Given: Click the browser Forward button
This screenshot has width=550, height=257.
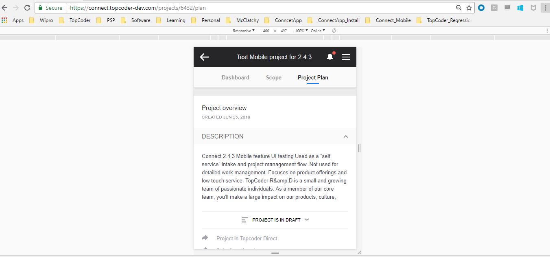Looking at the screenshot, I should coord(16,8).
